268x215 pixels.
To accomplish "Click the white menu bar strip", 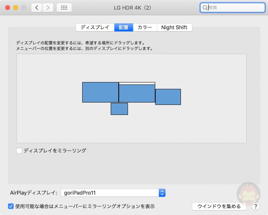I will coord(137,83).
